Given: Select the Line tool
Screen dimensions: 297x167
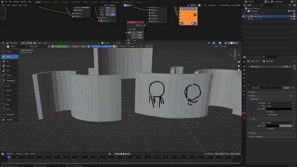Looking at the screenshot, I should (10, 86).
